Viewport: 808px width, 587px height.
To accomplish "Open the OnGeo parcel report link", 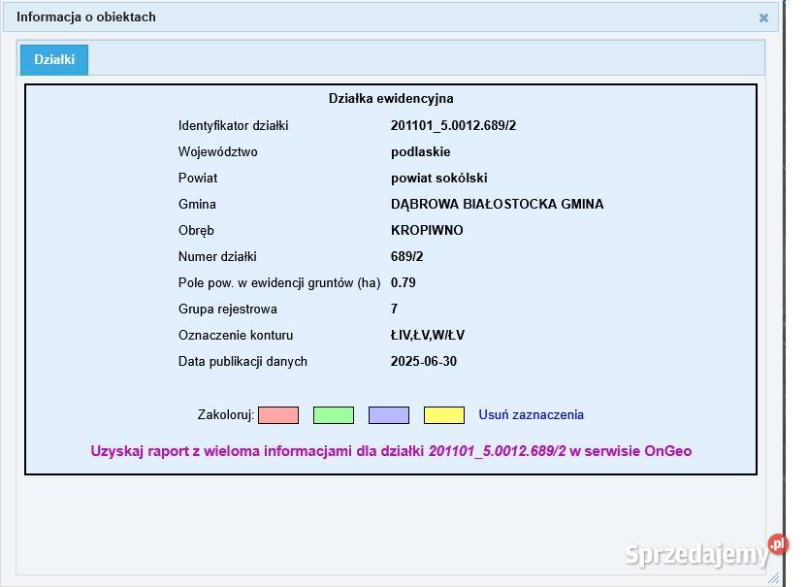I will [x=391, y=451].
